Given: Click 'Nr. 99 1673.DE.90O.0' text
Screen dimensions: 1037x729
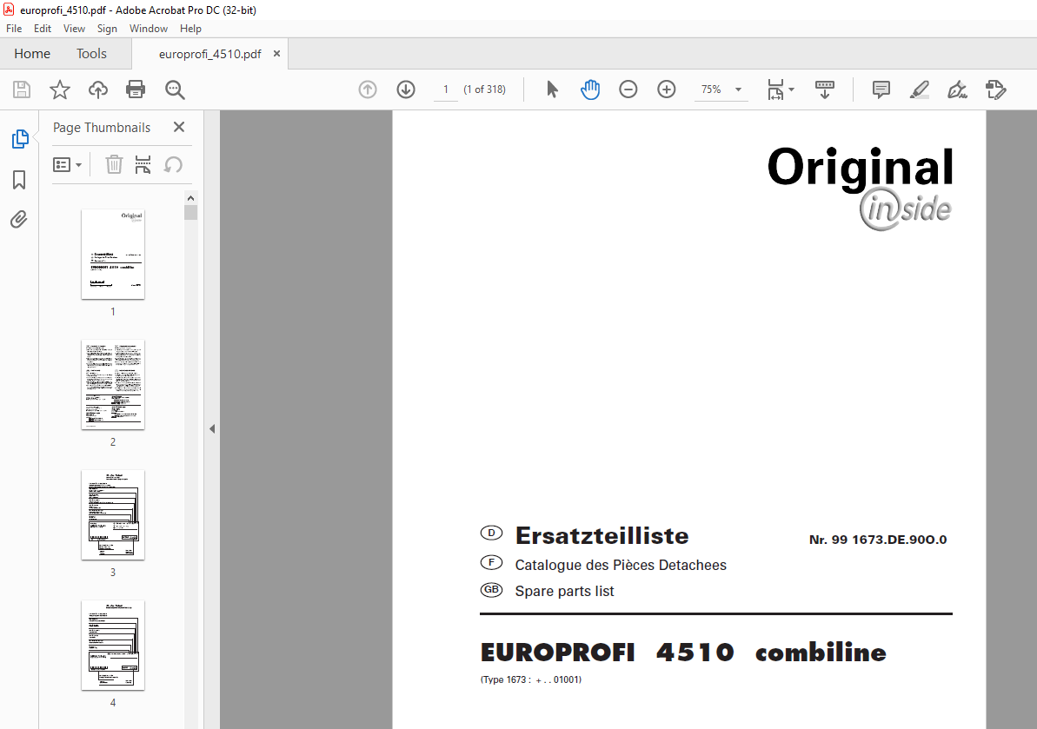Looking at the screenshot, I should coord(878,540).
